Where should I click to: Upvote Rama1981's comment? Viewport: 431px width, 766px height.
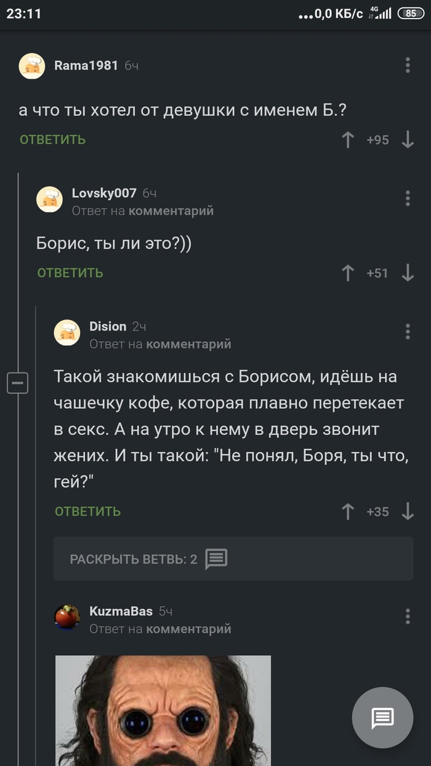click(348, 140)
